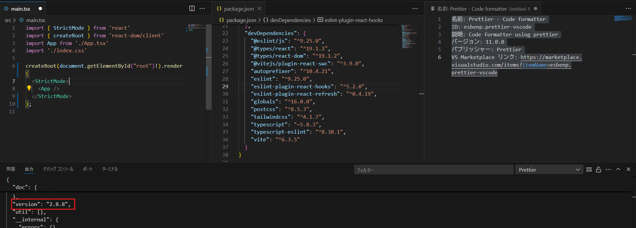This screenshot has height=228, width=636.
Task: Close the package.json tab
Action: click(259, 9)
